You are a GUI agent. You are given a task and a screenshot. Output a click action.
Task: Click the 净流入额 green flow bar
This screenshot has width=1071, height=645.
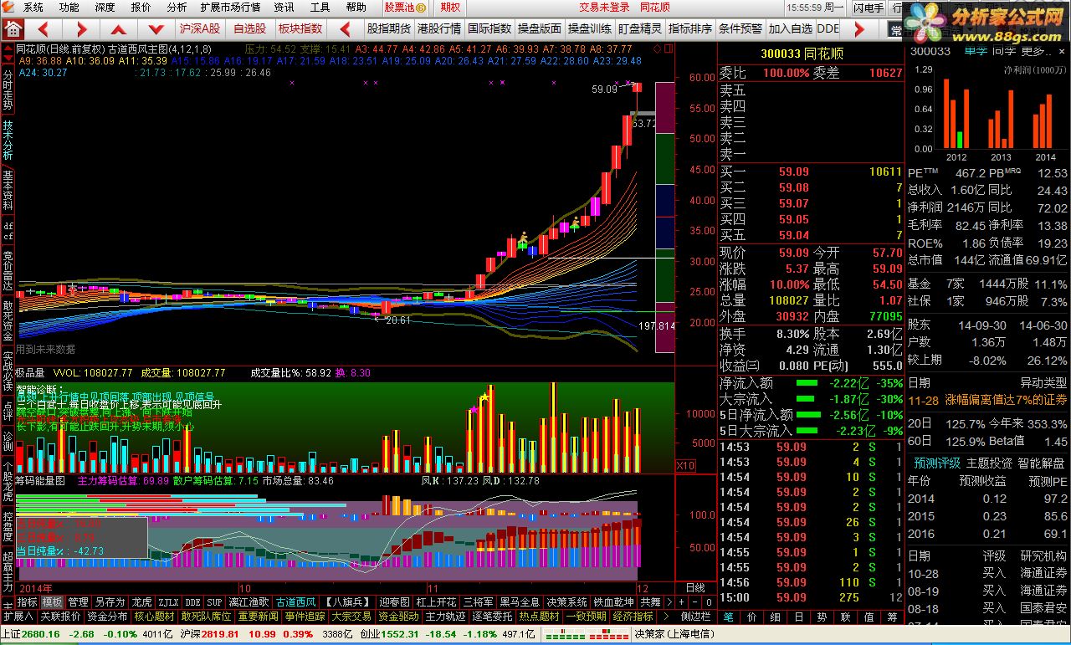pos(807,383)
